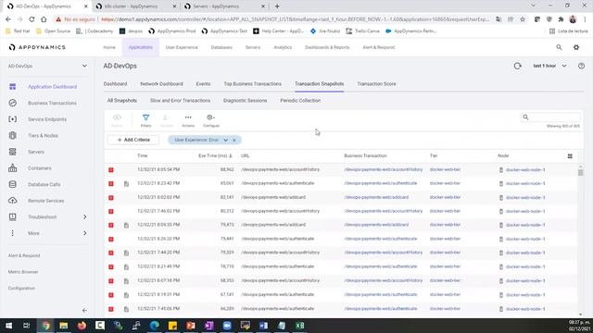Sort by the Exe Time (ms) column
Image resolution: width=593 pixels, height=333 pixels.
click(x=215, y=156)
